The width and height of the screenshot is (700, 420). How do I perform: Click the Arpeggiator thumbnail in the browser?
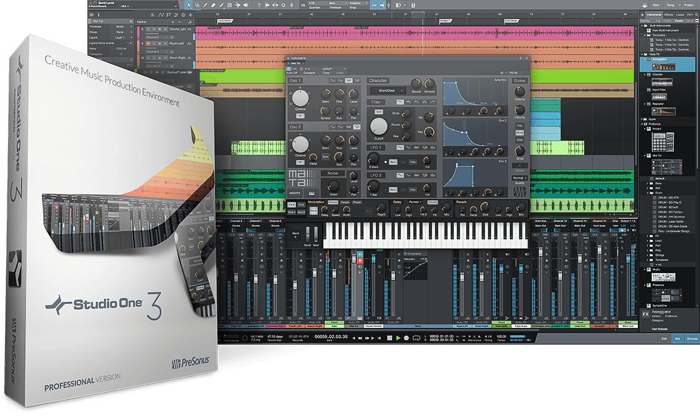coord(663,67)
